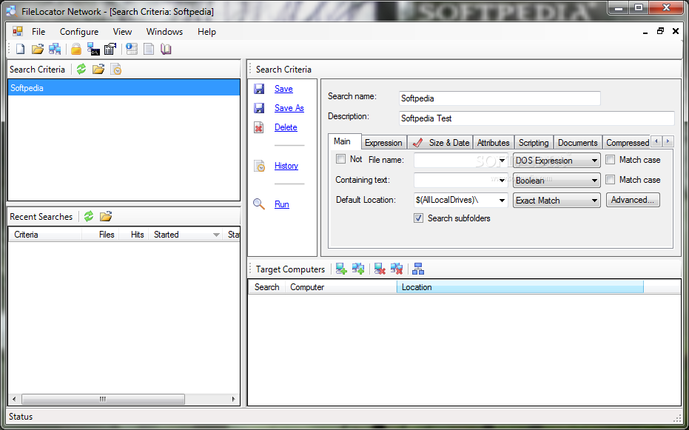This screenshot has width=689, height=430.
Task: Click the network hierarchy icon in Target Computers
Action: click(418, 269)
